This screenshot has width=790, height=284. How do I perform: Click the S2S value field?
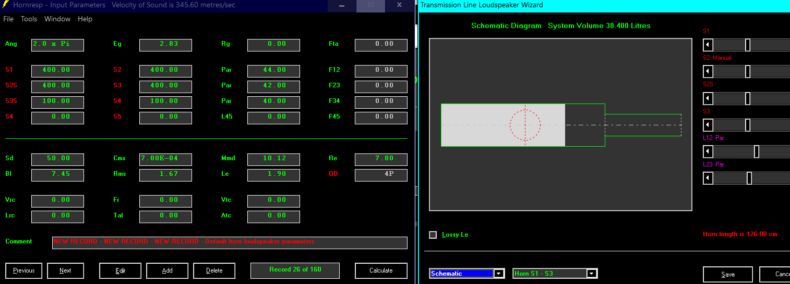(x=57, y=86)
